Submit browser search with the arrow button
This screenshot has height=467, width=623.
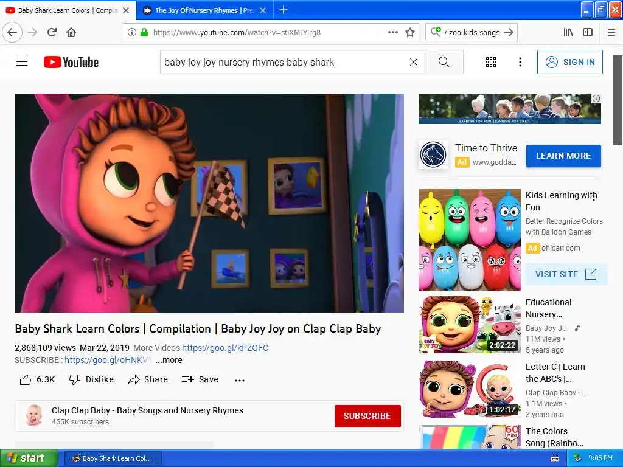click(x=509, y=32)
